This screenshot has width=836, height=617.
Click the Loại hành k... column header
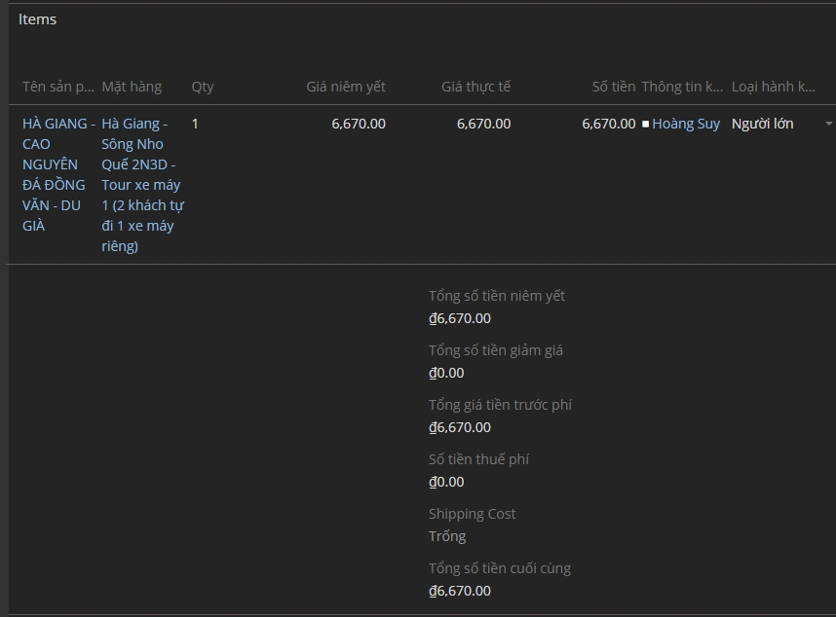(774, 87)
